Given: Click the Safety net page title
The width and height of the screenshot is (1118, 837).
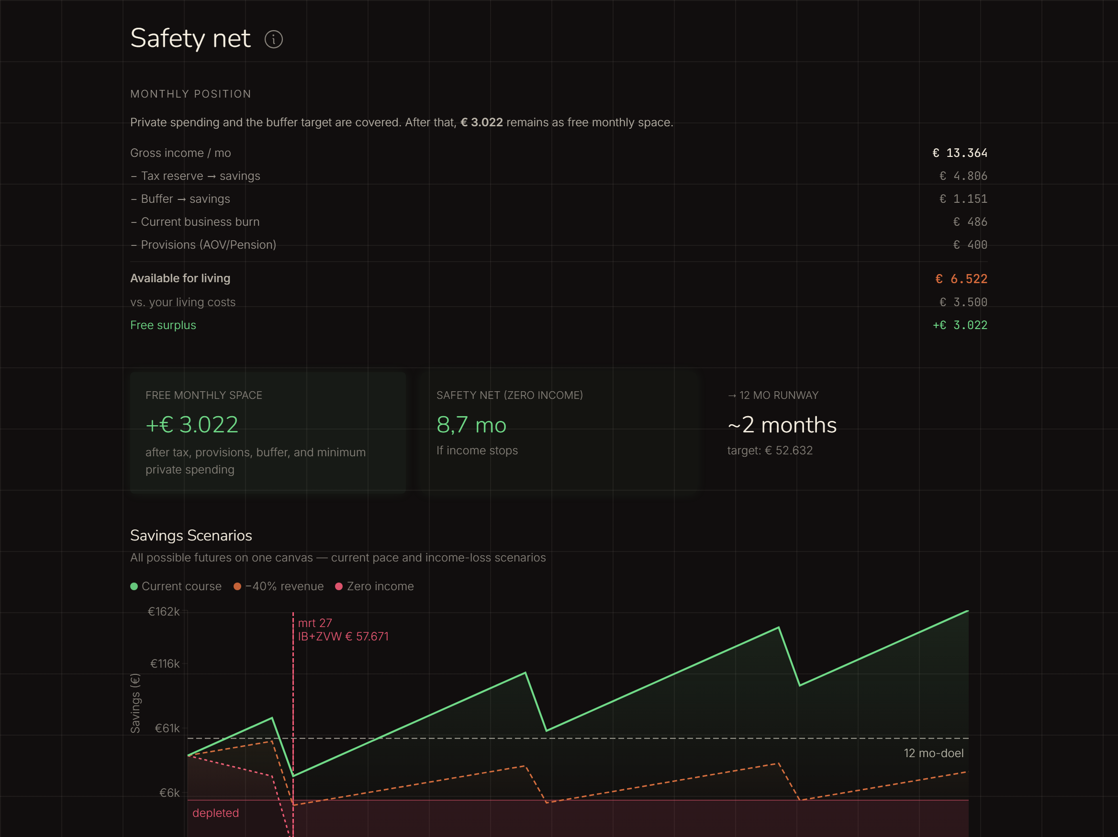Looking at the screenshot, I should point(190,38).
